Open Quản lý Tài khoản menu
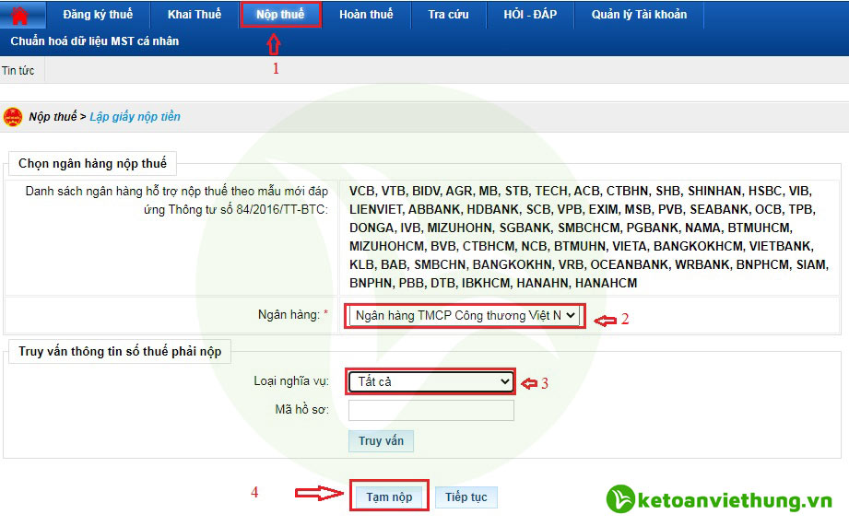Screen dimensions: 849x526 tap(639, 15)
